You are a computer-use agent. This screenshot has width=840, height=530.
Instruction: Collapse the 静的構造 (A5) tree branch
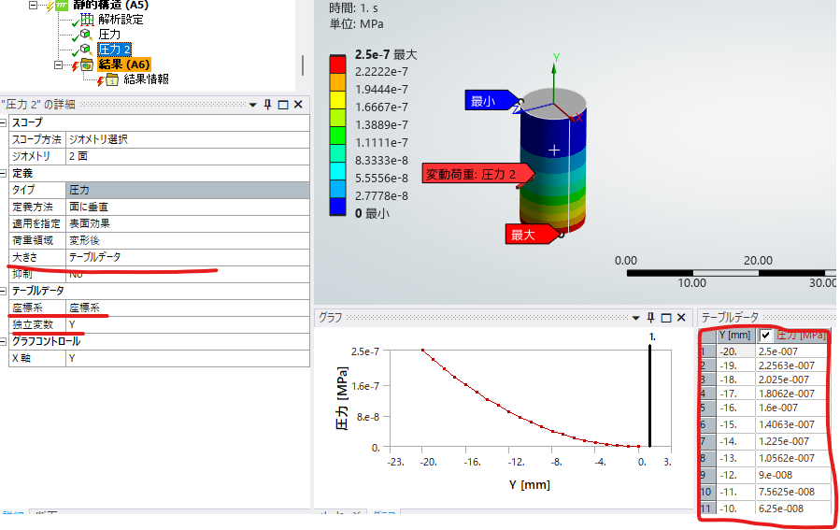[35, 5]
